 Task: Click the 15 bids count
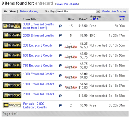click(71, 26)
